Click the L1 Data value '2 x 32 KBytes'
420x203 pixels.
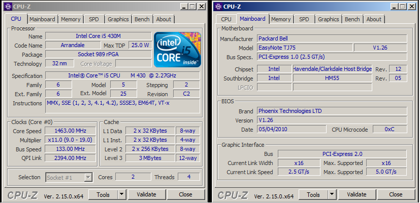pos(150,131)
